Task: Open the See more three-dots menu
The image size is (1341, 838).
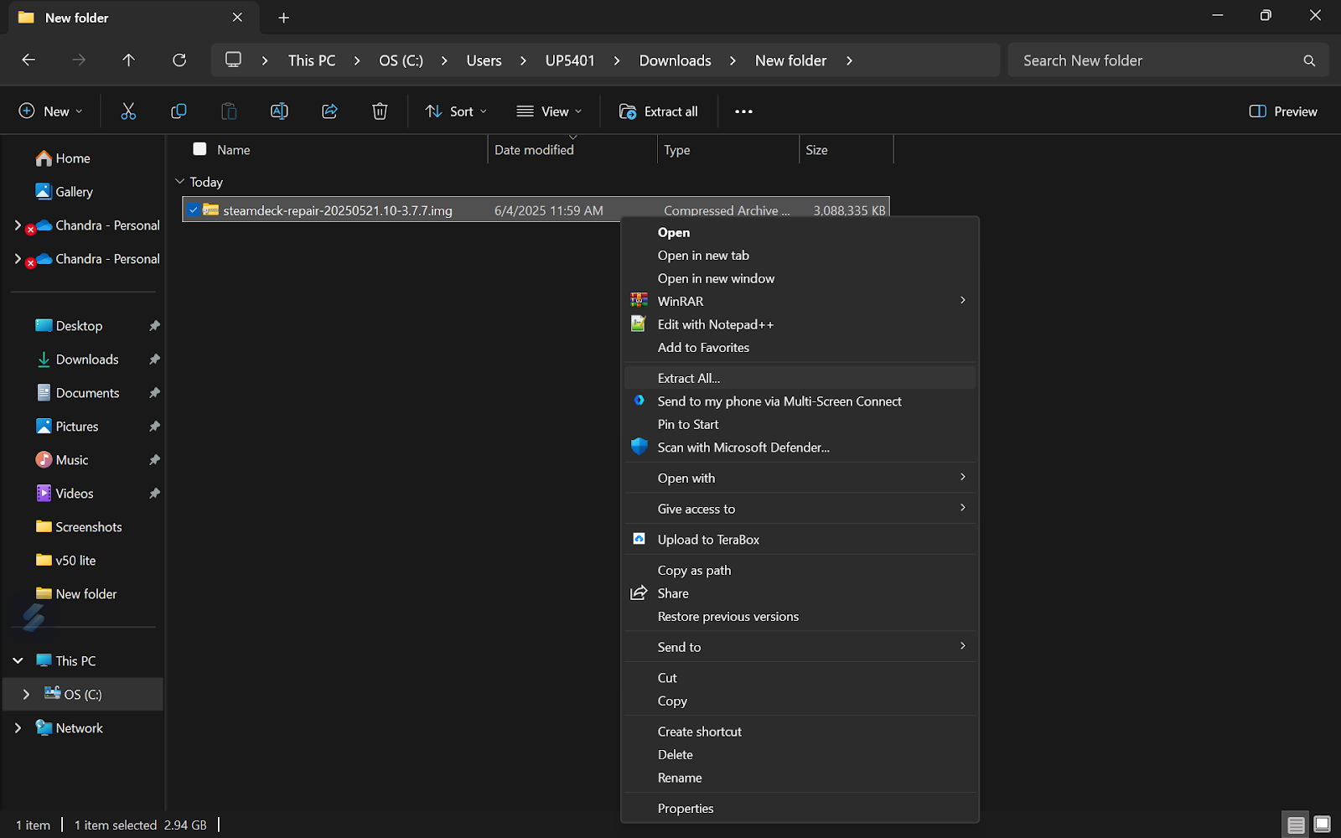Action: (x=743, y=111)
